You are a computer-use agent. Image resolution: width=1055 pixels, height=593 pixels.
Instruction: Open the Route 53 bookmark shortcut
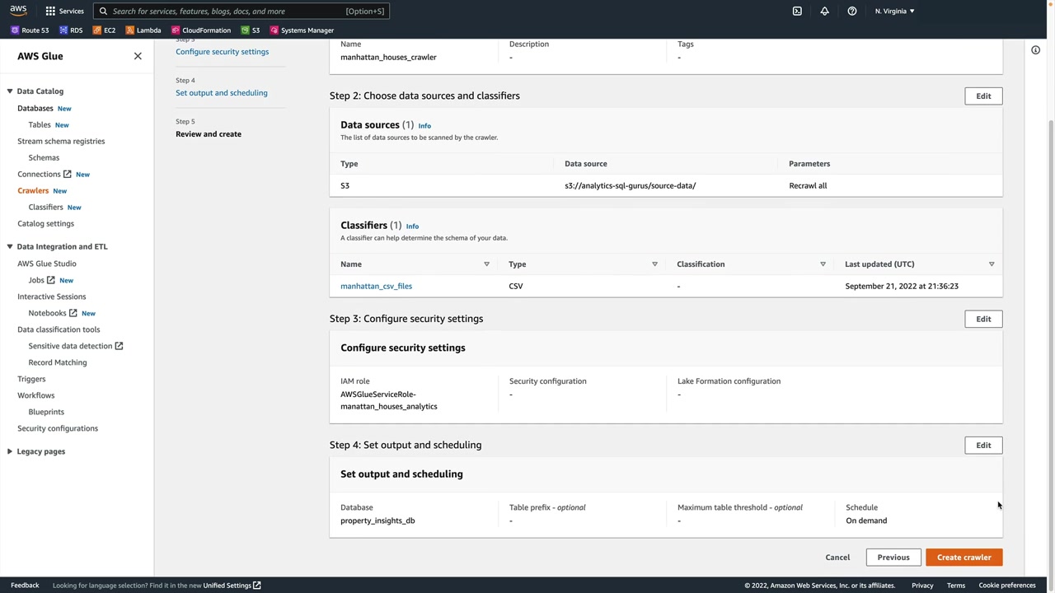pyautogui.click(x=30, y=30)
